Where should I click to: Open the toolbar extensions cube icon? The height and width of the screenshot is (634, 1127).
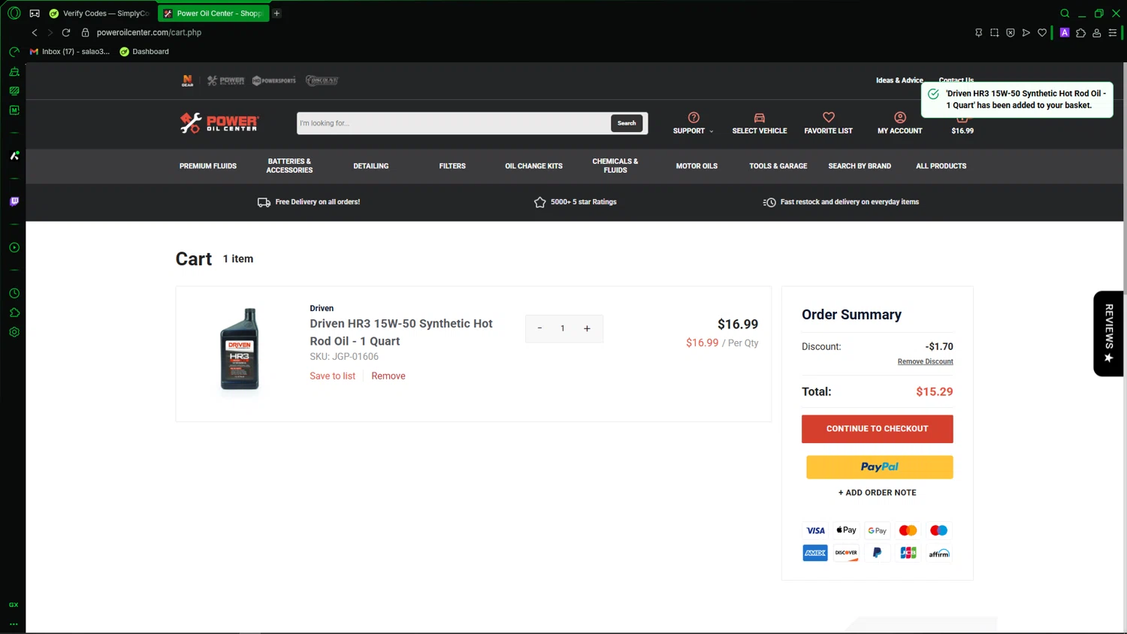click(x=1080, y=32)
